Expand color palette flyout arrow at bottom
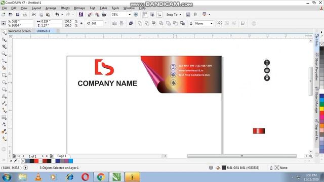 11,161
